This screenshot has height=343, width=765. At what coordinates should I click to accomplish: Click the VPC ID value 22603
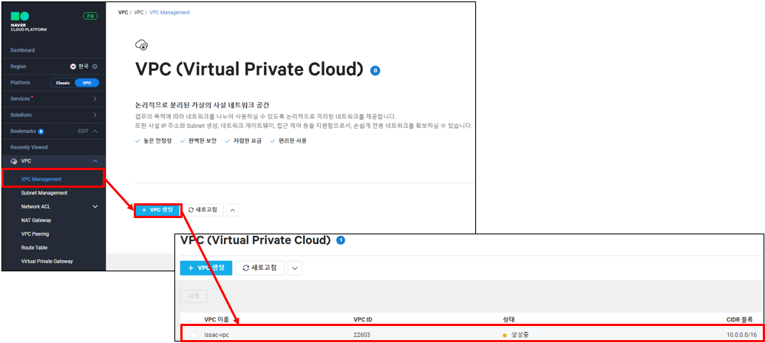pos(362,335)
